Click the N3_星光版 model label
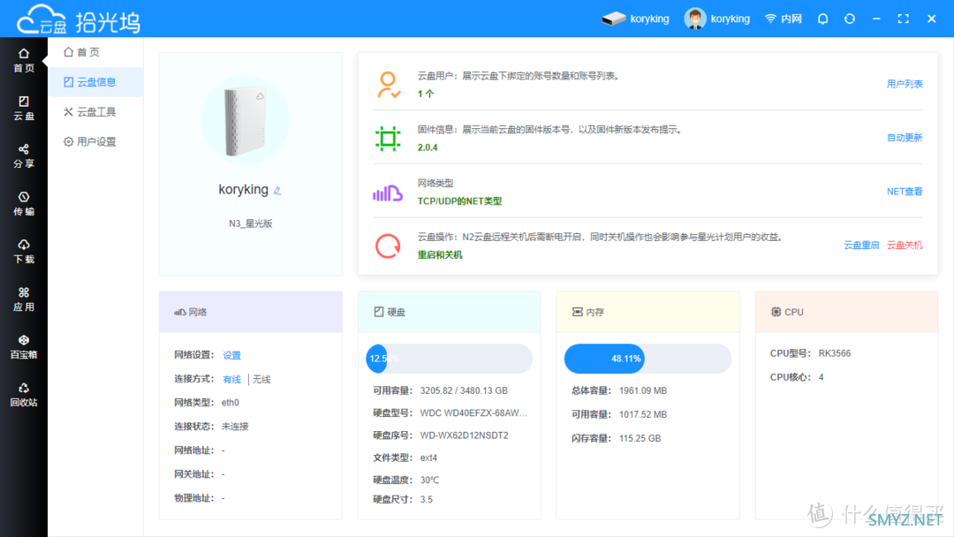 251,223
